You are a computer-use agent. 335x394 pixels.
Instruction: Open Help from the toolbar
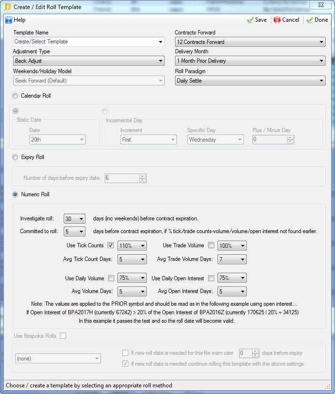click(15, 20)
